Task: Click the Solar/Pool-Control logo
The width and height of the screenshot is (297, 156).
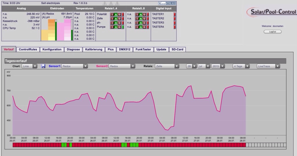Action: click(x=272, y=12)
